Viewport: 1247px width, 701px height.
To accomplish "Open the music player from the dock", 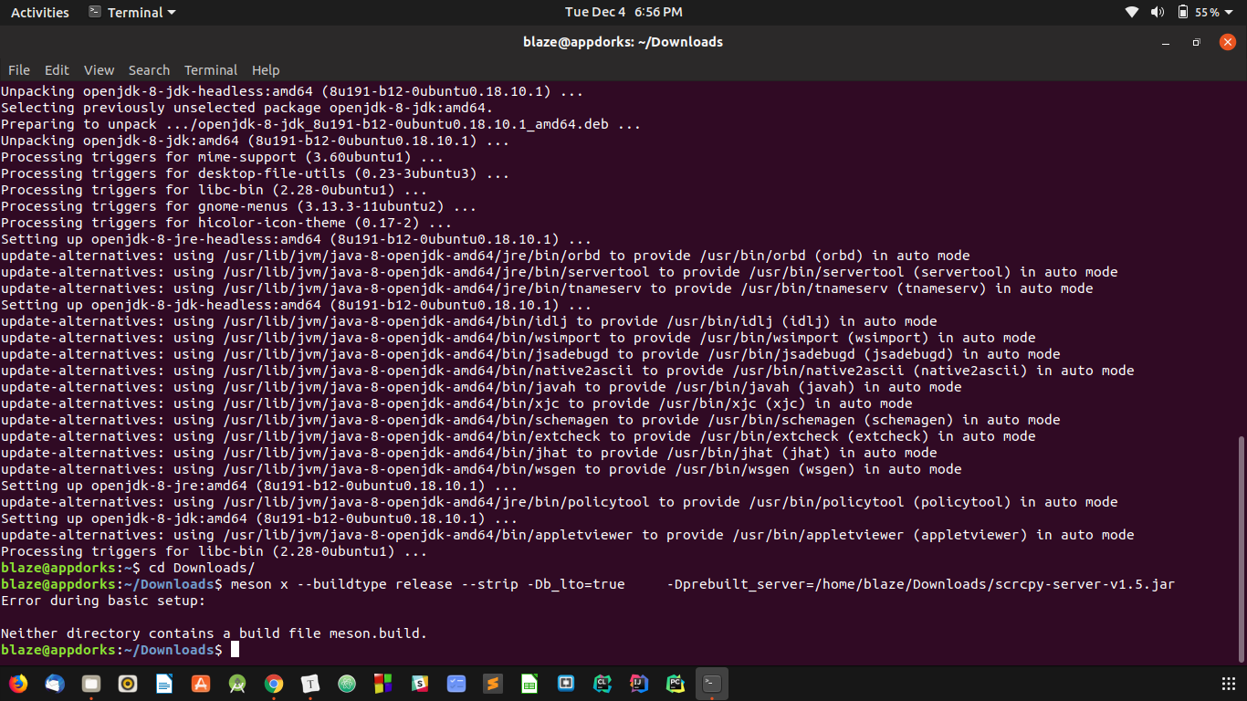I will click(x=128, y=683).
